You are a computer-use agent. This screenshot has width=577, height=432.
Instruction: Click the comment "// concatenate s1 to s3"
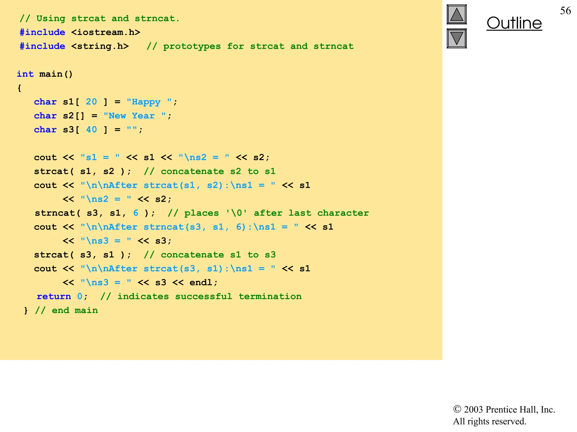[210, 255]
